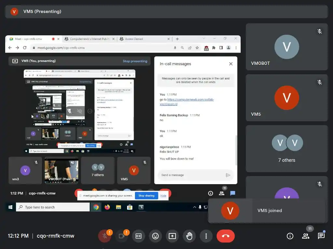Image resolution: width=333 pixels, height=249 pixels.
Task: Select the VMOBOT participant tile
Action: pos(287,47)
